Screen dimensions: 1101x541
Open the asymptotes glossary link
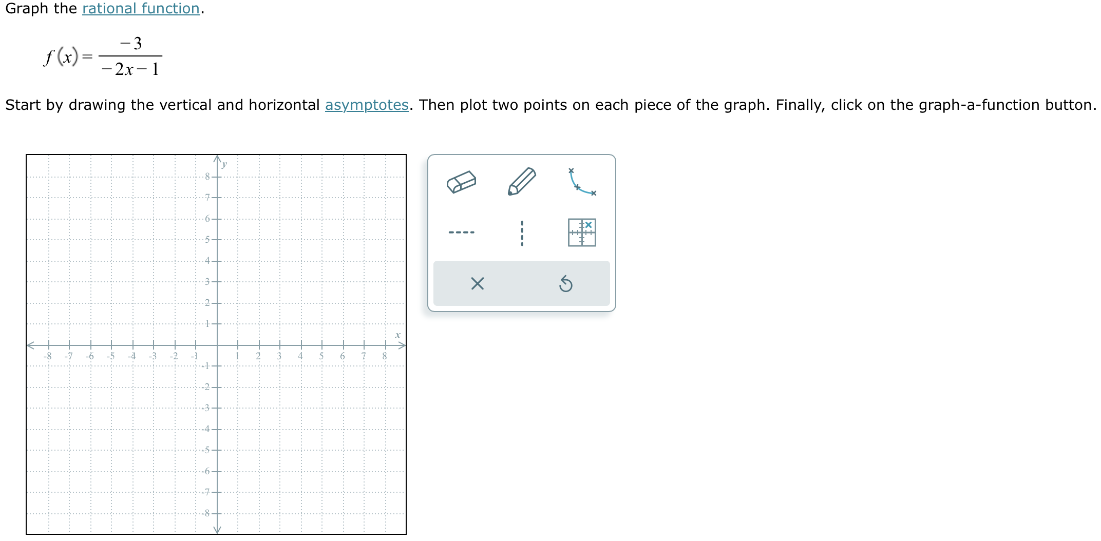(x=367, y=105)
